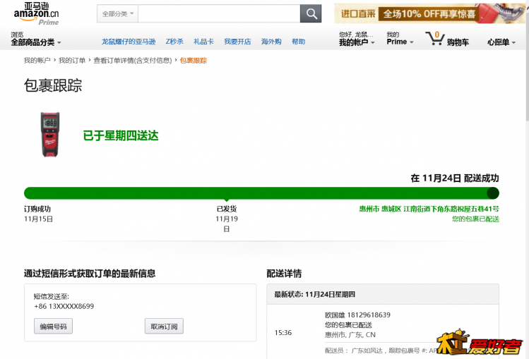
Task: Click the dark green delivered end marker
Action: pyautogui.click(x=493, y=193)
